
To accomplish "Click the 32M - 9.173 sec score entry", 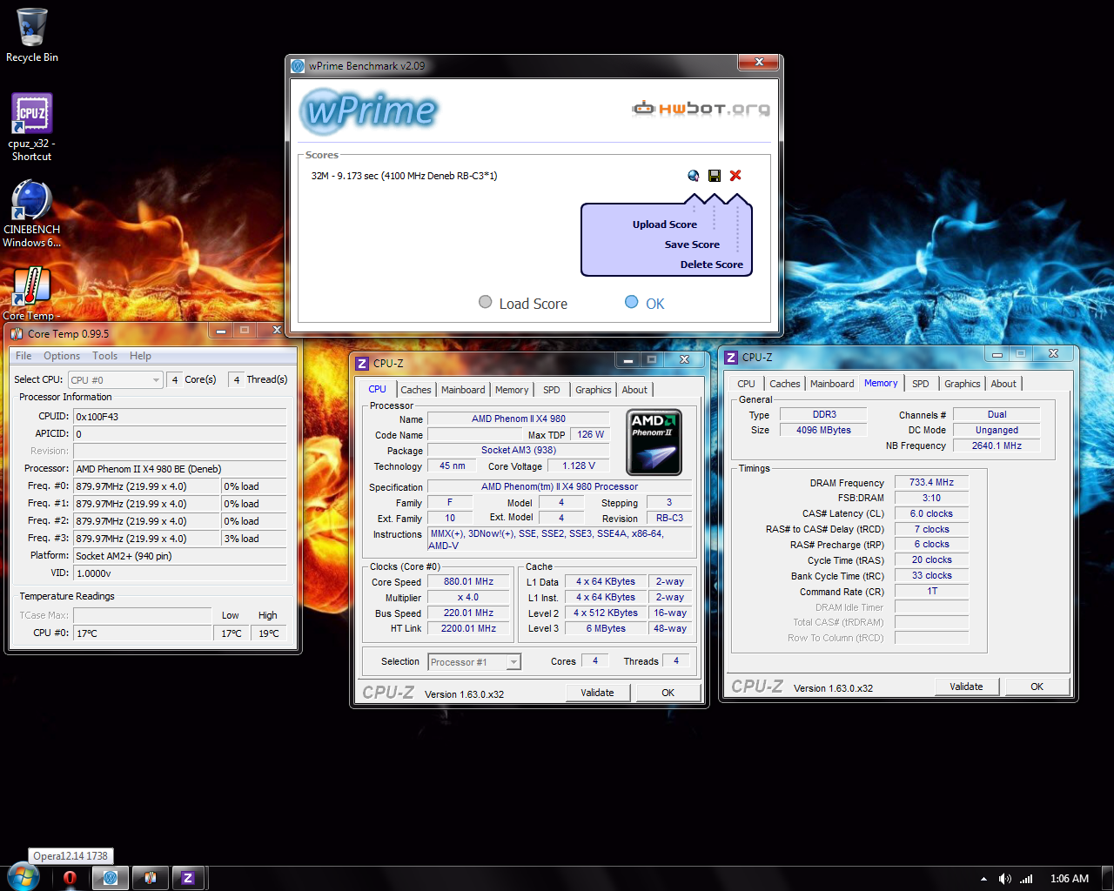I will (404, 176).
